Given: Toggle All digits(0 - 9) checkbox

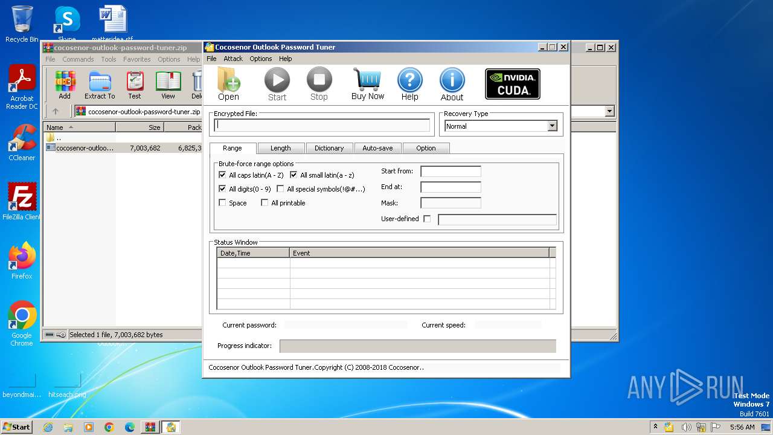Looking at the screenshot, I should click(x=222, y=188).
